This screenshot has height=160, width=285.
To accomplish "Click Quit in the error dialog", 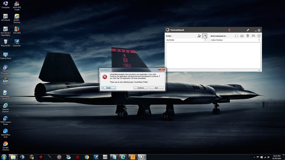I will [x=156, y=88].
